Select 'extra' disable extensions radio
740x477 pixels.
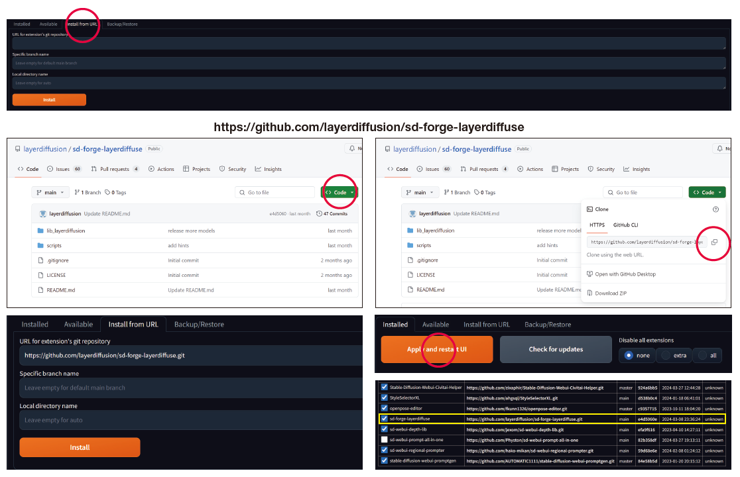(x=666, y=355)
